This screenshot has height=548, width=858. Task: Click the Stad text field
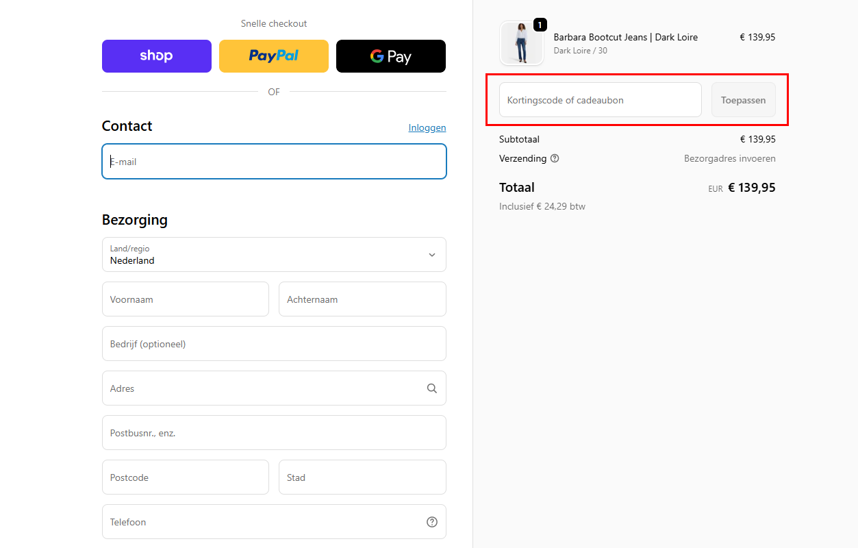[x=362, y=477]
